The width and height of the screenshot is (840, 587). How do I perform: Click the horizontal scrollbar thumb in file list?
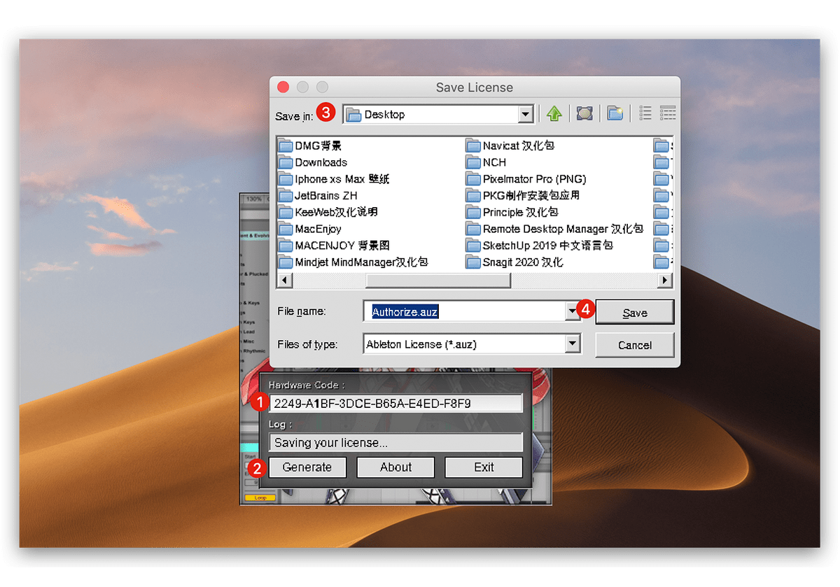[x=438, y=281]
